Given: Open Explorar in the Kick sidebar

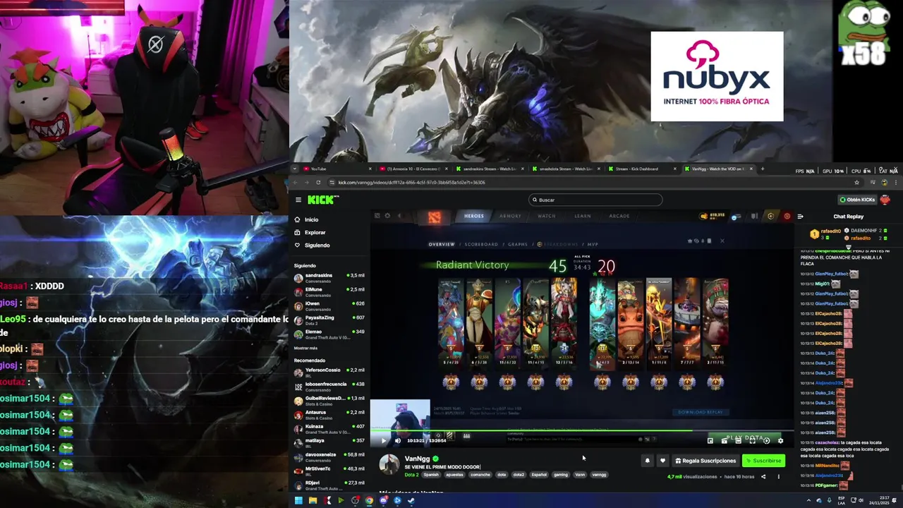Looking at the screenshot, I should point(315,232).
